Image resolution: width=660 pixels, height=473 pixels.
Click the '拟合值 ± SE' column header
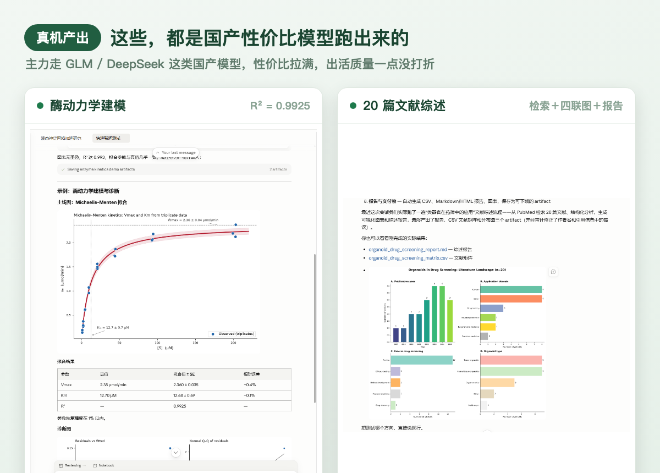click(x=184, y=374)
